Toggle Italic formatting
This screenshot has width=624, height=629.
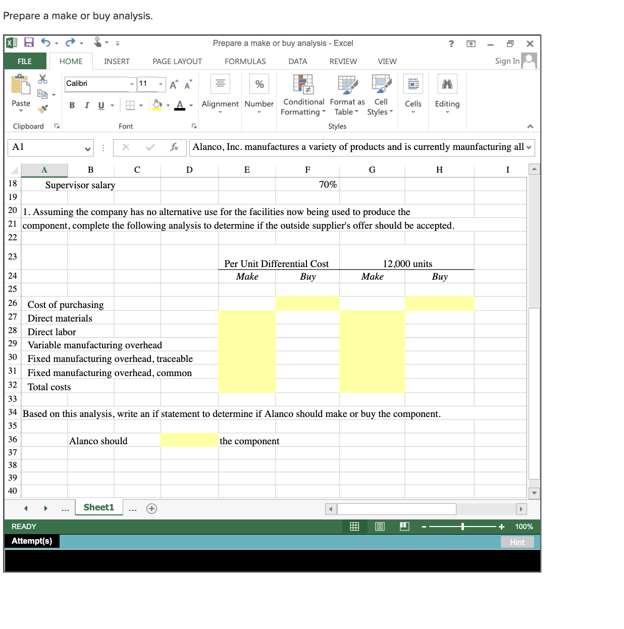click(86, 105)
